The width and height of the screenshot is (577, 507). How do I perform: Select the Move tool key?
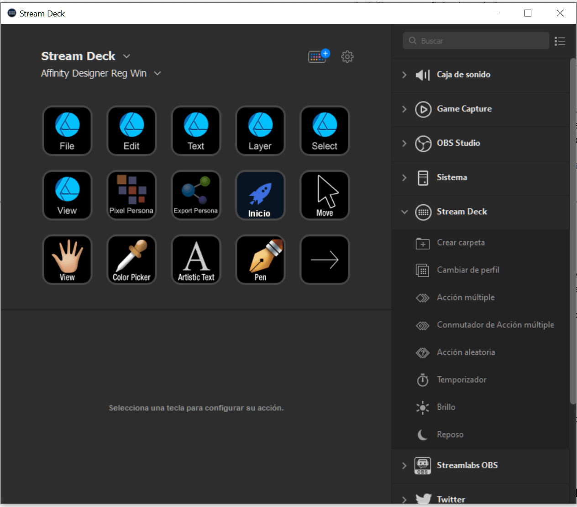[x=325, y=195]
